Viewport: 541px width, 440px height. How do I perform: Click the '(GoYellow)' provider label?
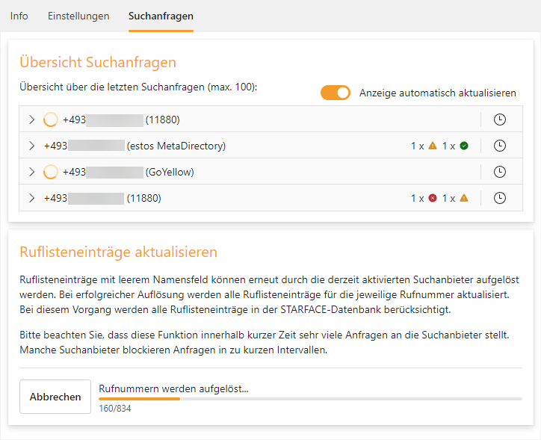[x=170, y=172]
